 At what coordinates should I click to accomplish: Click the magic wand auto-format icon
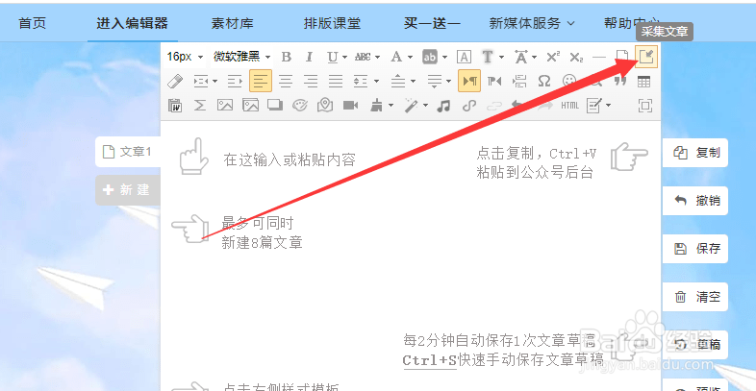411,105
